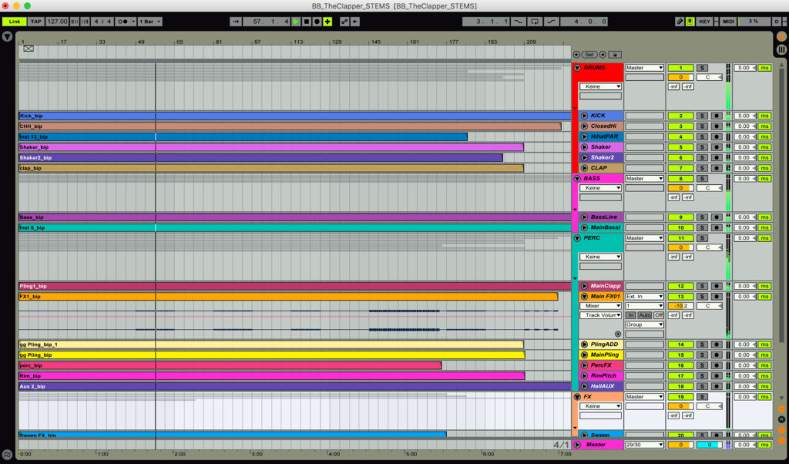Adjust the DRUMS group pan control
The width and height of the screenshot is (789, 464).
click(x=710, y=78)
